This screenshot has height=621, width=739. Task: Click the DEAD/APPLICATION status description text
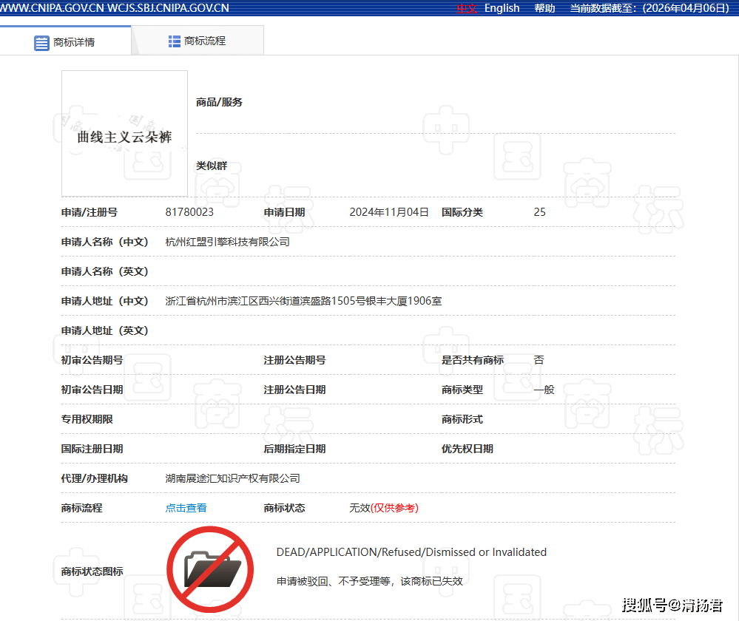(x=411, y=552)
